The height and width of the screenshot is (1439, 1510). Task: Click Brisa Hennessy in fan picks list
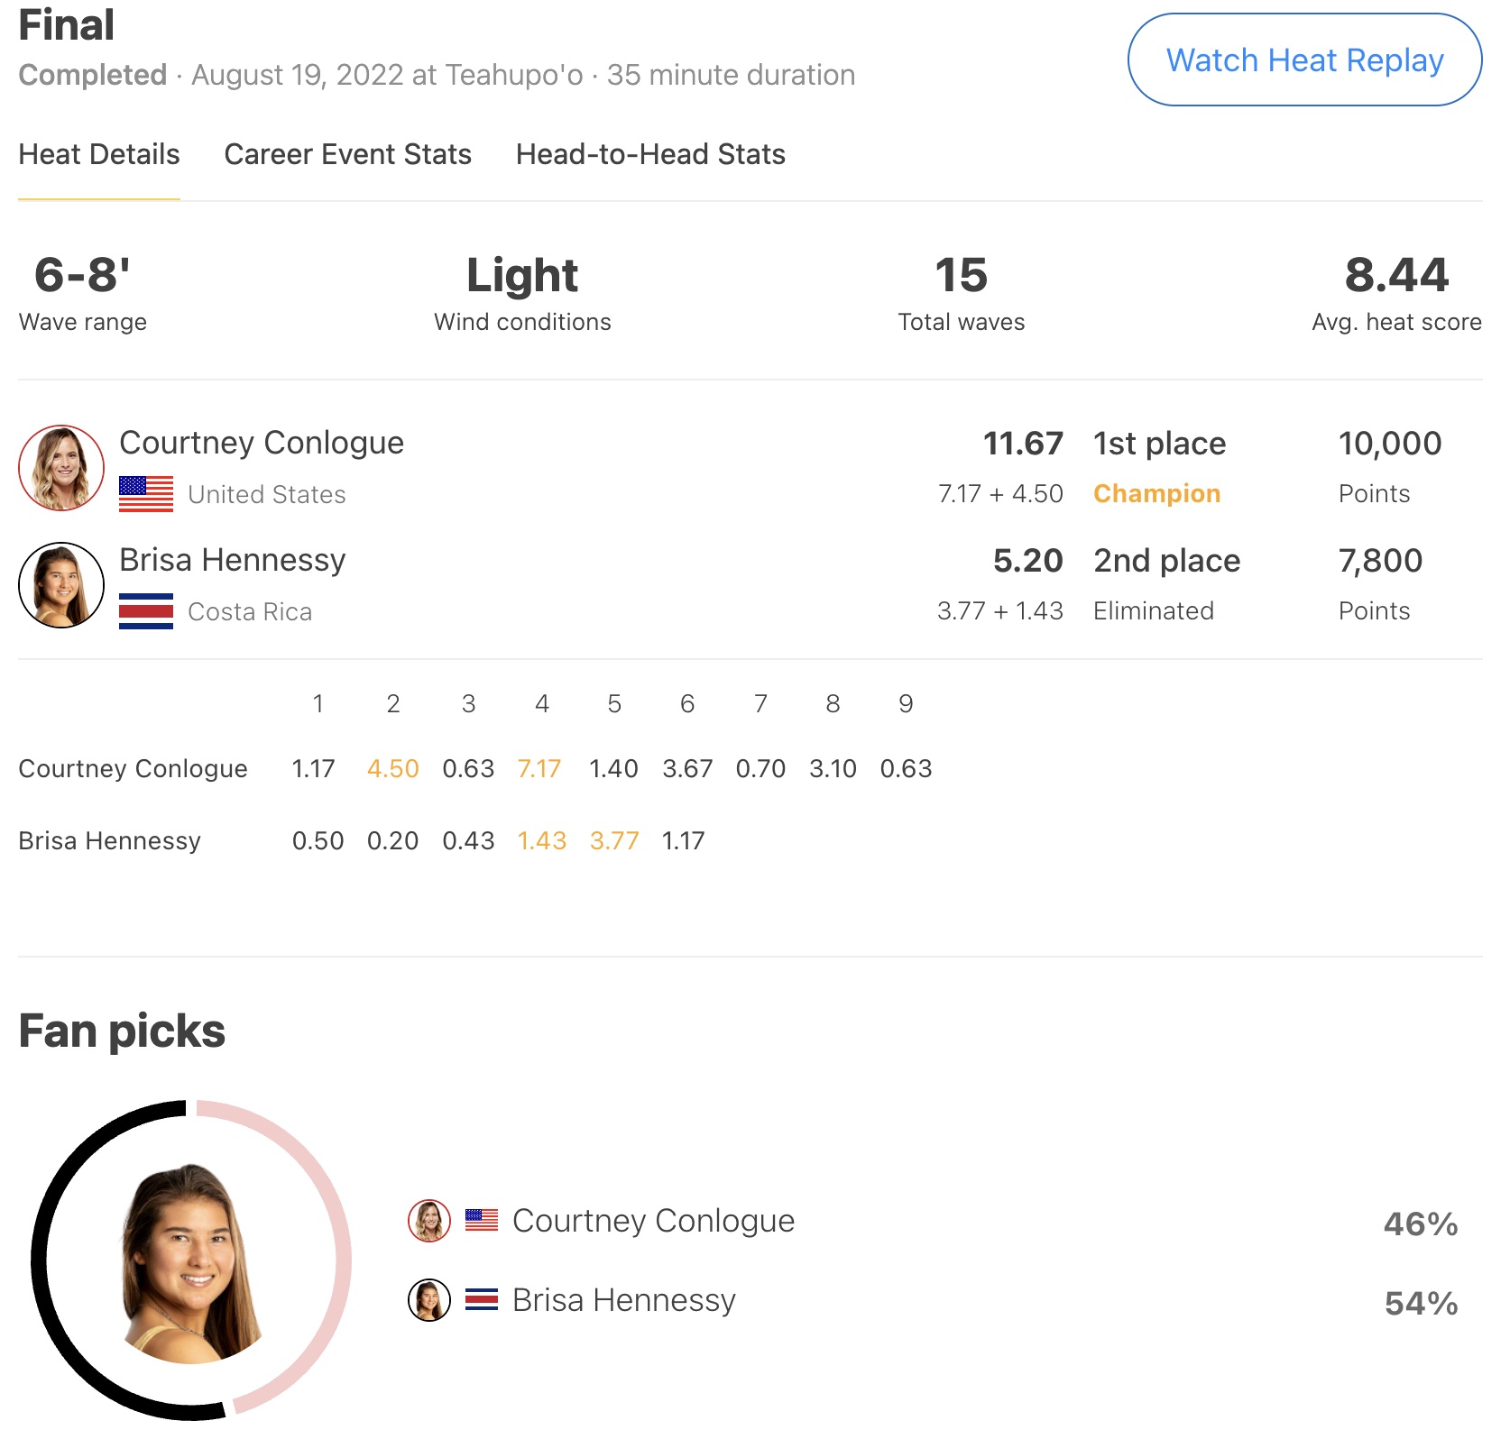coord(624,1300)
